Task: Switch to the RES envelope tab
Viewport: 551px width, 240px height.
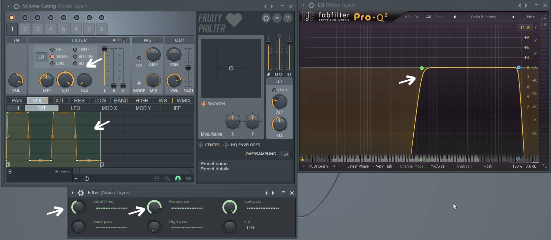Action: [x=79, y=100]
